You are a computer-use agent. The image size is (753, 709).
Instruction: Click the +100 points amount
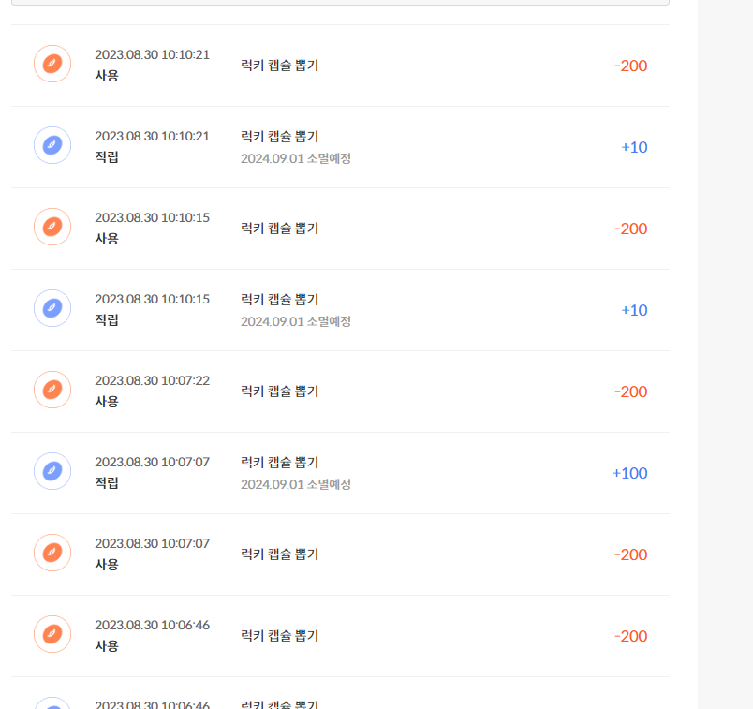[x=629, y=473]
